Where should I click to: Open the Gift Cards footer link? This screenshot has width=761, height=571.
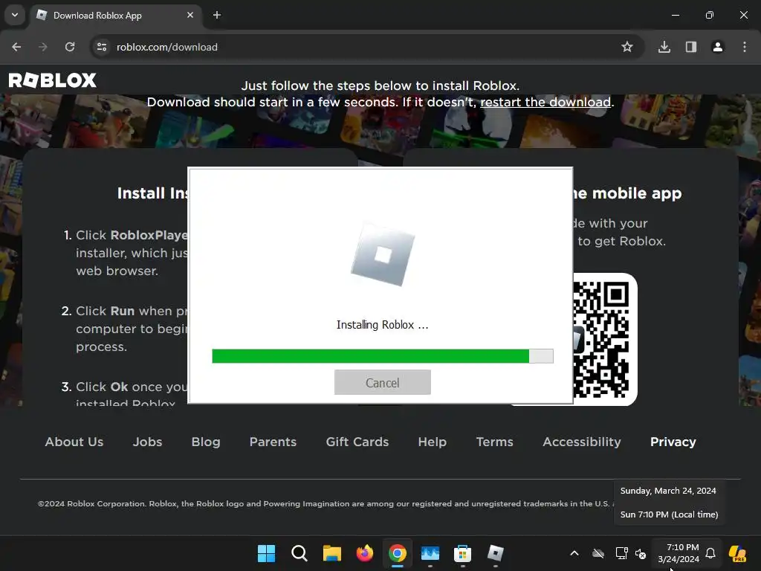357,442
